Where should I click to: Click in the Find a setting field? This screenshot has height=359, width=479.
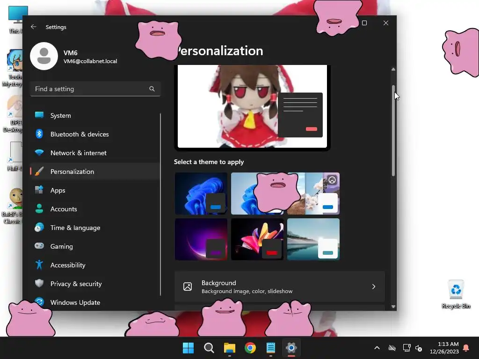coord(95,89)
